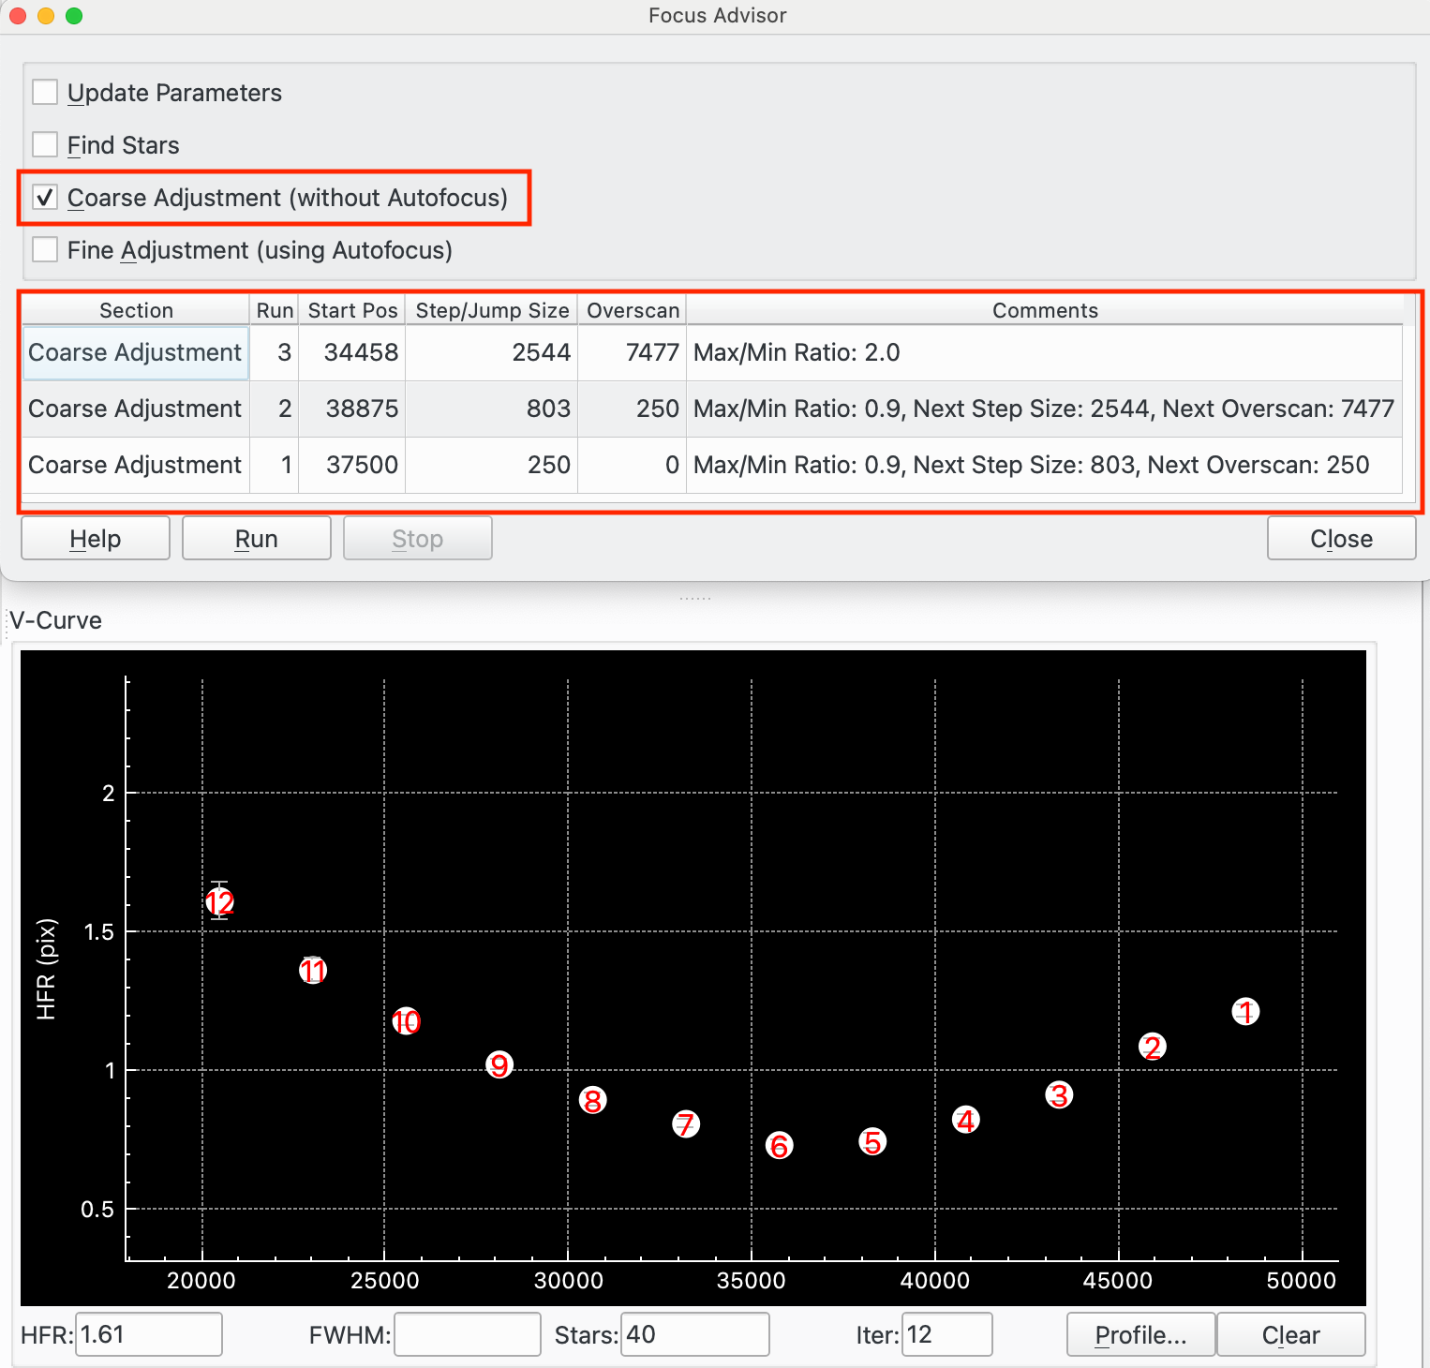Click the Iter value field

point(946,1334)
